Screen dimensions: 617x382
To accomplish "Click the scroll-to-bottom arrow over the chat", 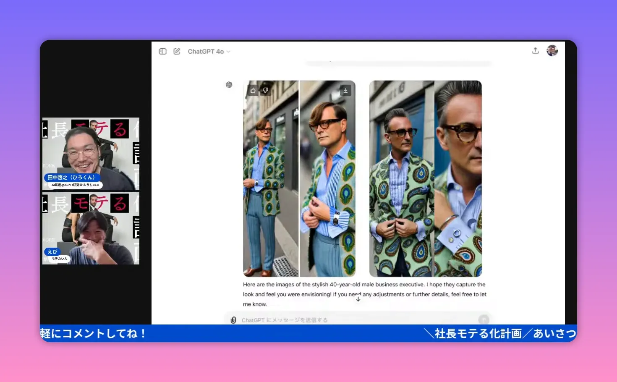I will tap(358, 298).
